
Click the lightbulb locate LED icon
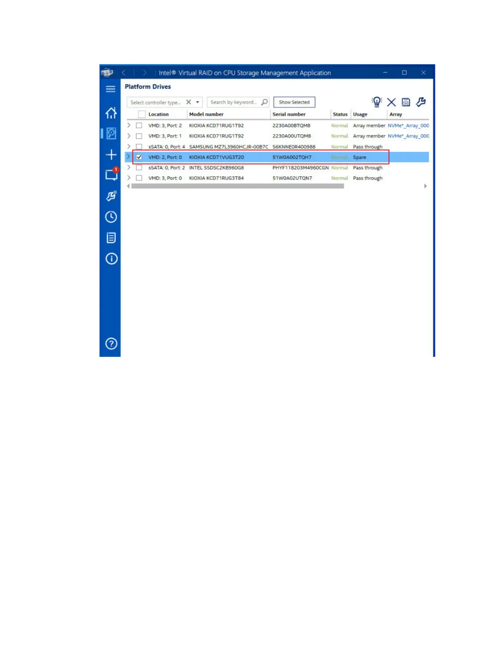tap(377, 102)
